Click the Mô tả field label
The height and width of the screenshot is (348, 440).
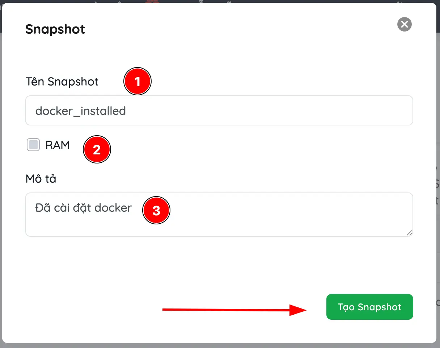point(41,179)
